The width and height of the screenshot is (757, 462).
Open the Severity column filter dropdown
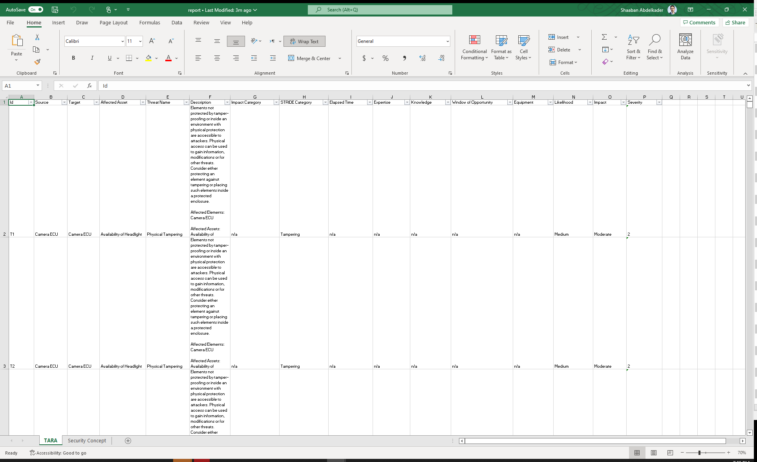pos(659,102)
